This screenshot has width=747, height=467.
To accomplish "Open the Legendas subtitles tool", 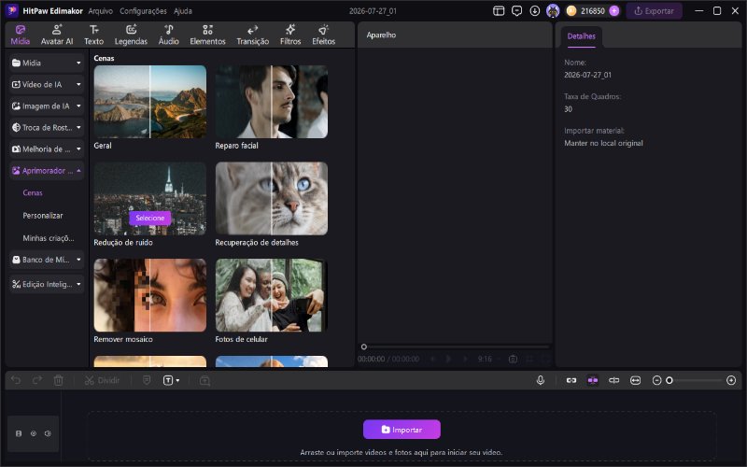I will [131, 35].
